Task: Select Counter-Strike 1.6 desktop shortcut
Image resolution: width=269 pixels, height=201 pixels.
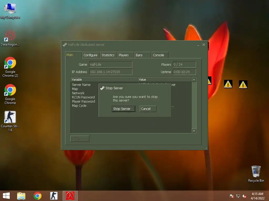Action: pyautogui.click(x=10, y=121)
